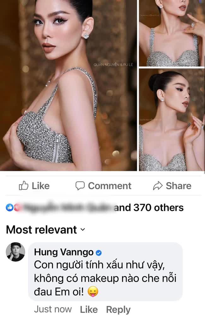Open the large left portrait photo

point(68,85)
